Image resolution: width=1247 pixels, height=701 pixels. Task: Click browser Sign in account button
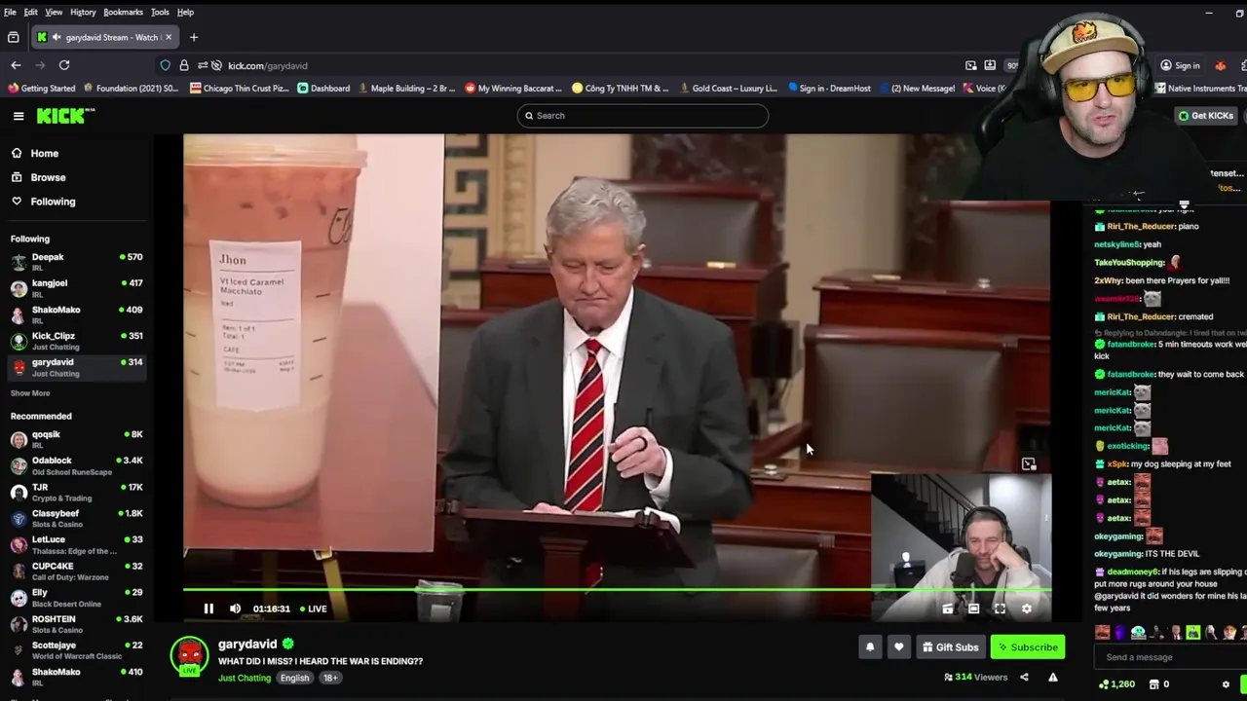click(x=1180, y=65)
